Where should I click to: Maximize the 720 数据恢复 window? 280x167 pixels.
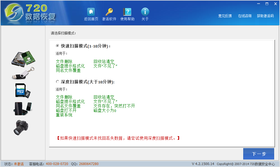click(x=267, y=4)
